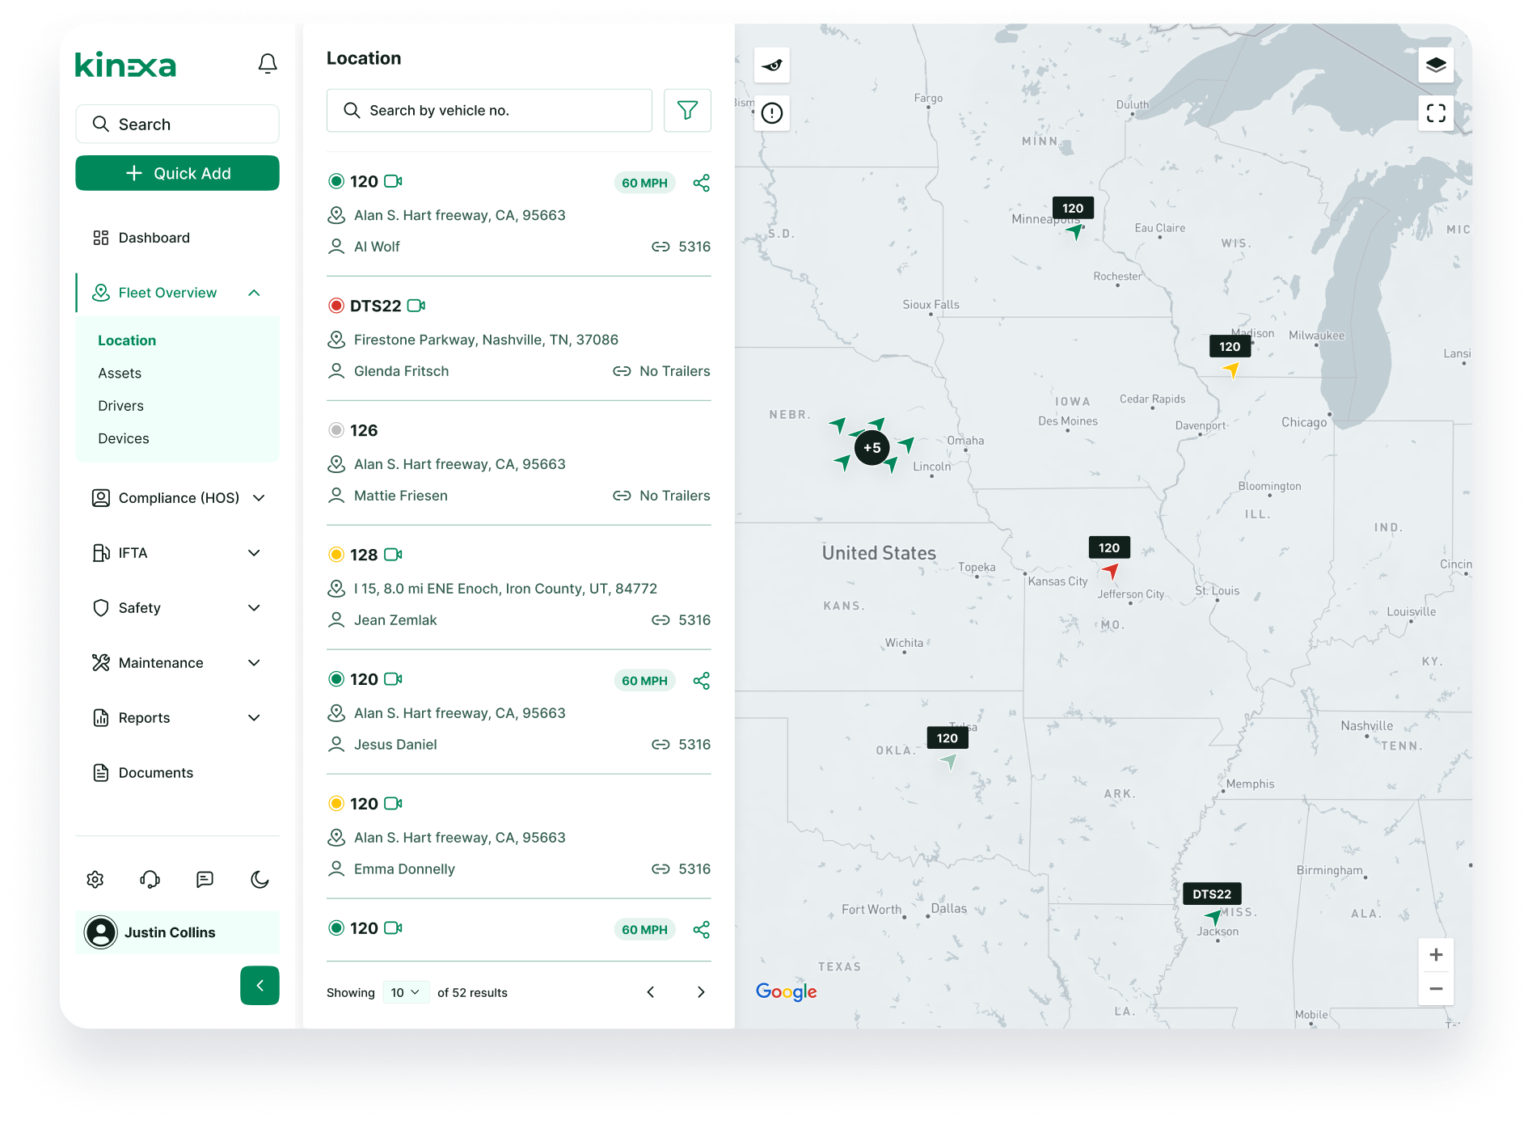
Task: Open the notifications bell
Action: [x=268, y=62]
